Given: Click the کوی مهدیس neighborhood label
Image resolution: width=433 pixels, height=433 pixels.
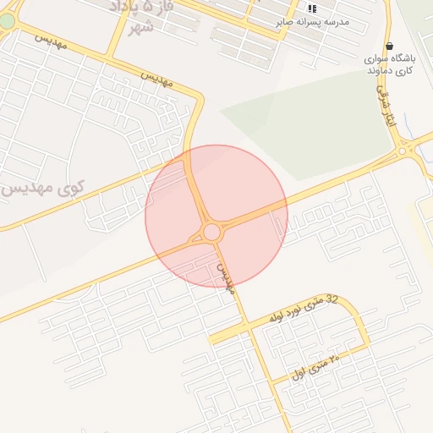Looking at the screenshot, I should (x=43, y=189).
